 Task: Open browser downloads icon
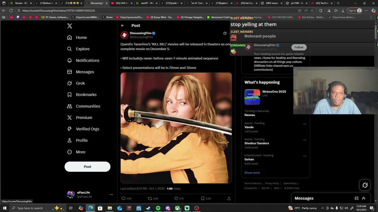(343, 11)
